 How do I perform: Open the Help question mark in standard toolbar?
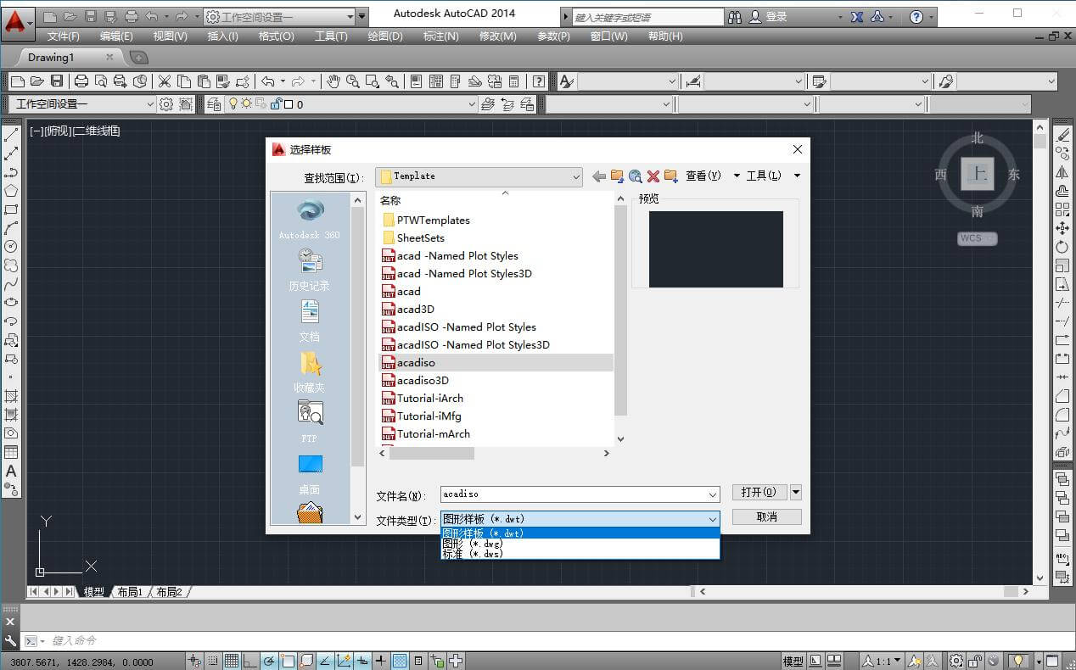click(x=539, y=81)
